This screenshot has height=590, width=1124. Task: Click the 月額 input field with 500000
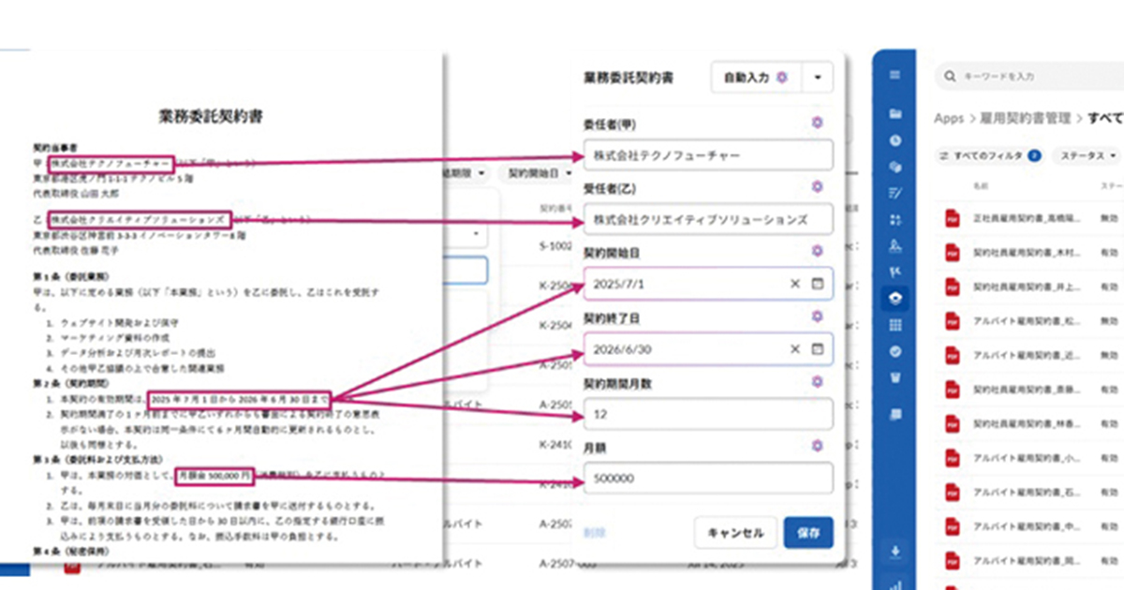click(x=707, y=479)
